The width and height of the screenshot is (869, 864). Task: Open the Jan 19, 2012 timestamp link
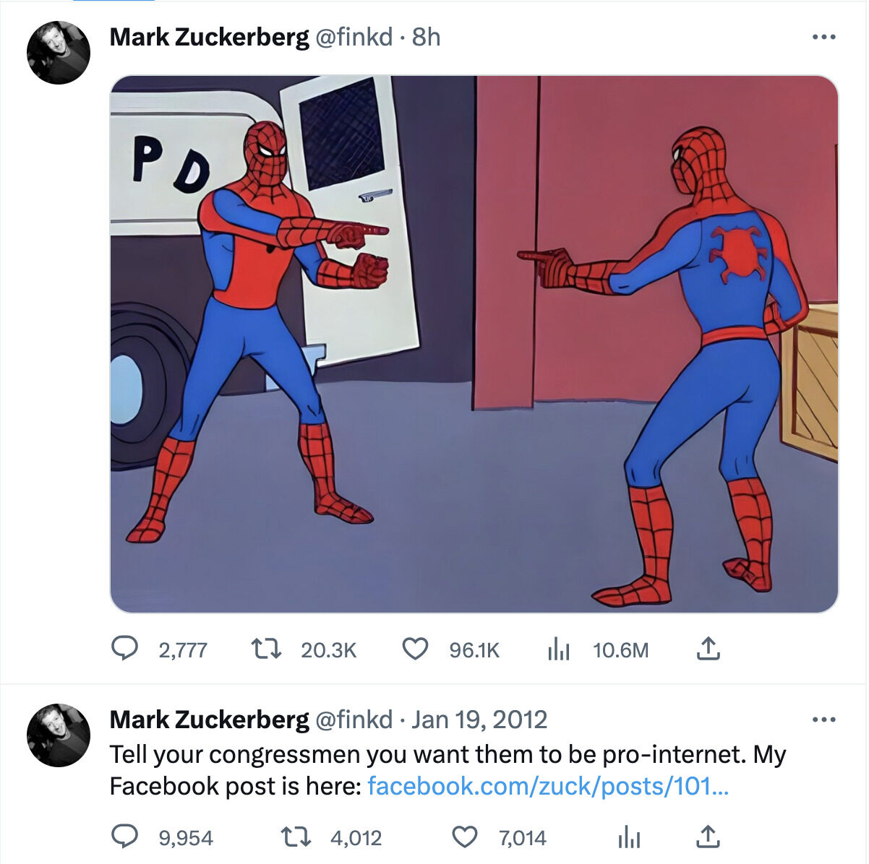(479, 720)
